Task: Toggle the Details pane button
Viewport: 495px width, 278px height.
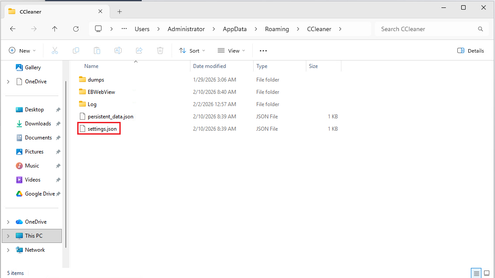Action: pos(470,51)
